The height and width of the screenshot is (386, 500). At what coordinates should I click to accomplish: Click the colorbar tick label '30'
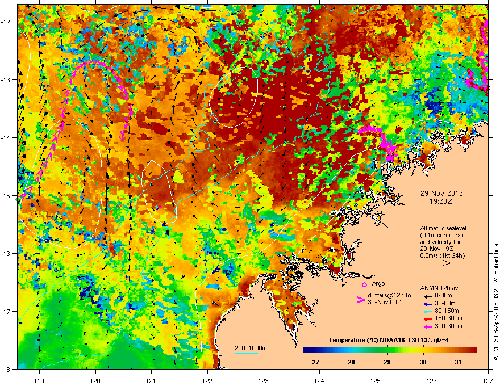(x=423, y=362)
